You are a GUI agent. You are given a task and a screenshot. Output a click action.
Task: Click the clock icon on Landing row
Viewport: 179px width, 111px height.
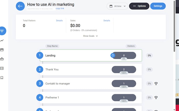113,55
